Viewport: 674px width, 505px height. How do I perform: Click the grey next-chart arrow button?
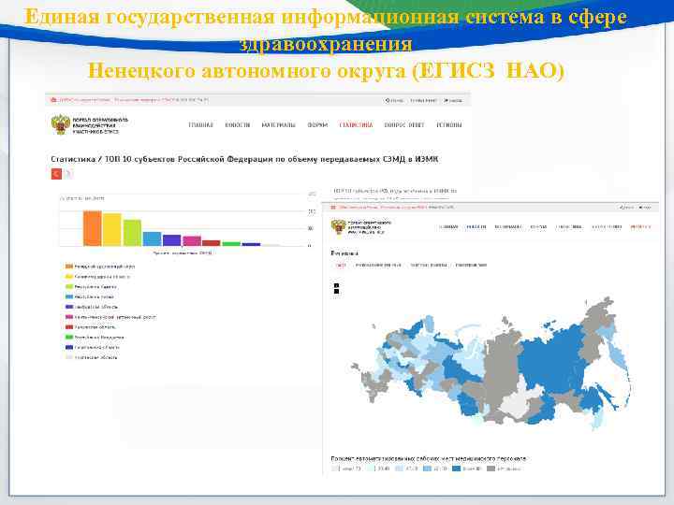[68, 174]
